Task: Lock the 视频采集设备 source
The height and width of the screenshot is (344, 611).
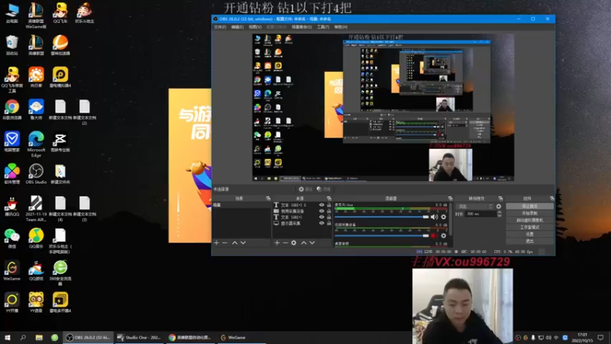Action: (329, 211)
